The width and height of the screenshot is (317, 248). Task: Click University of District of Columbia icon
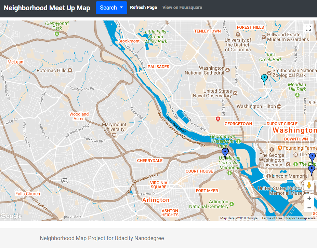click(238, 34)
